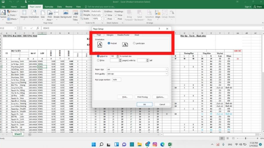Choose the sheet Background icon

click(66, 13)
